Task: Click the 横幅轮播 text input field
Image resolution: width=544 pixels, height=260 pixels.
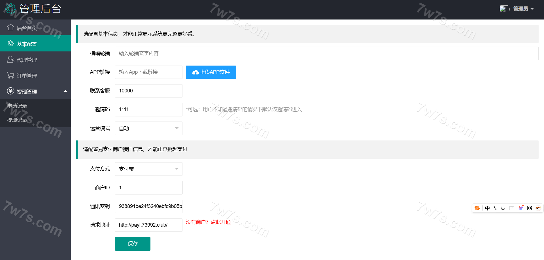Action: point(326,53)
